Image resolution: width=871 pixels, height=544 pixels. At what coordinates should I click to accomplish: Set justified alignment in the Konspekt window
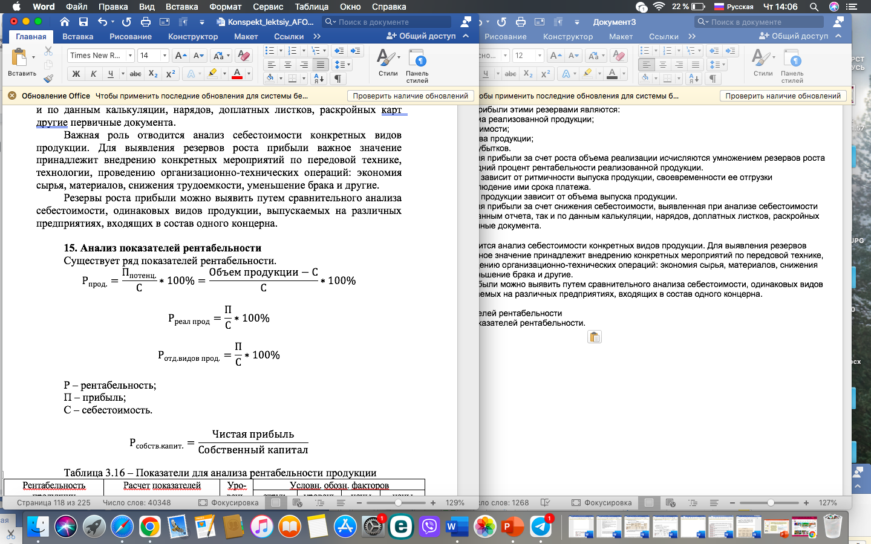point(321,65)
